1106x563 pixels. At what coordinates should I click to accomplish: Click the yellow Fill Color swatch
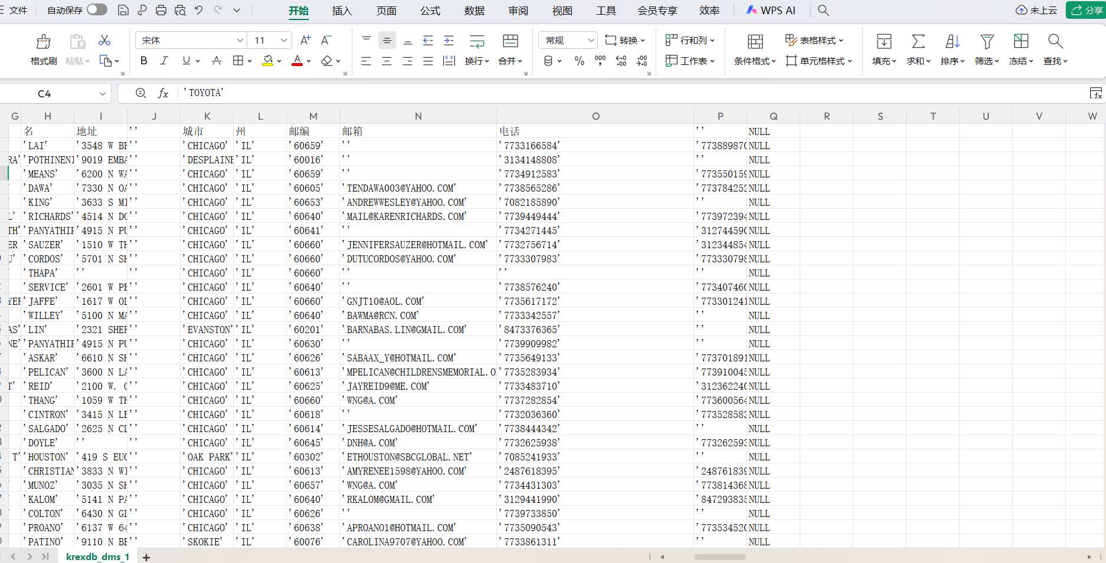tap(268, 61)
